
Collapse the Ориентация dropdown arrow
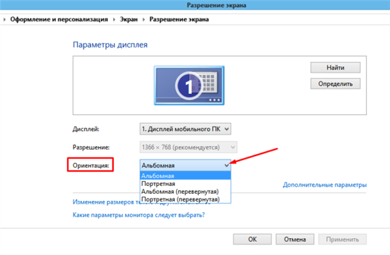coord(227,165)
